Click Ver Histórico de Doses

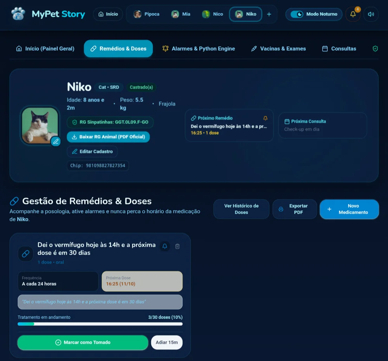[x=241, y=209]
